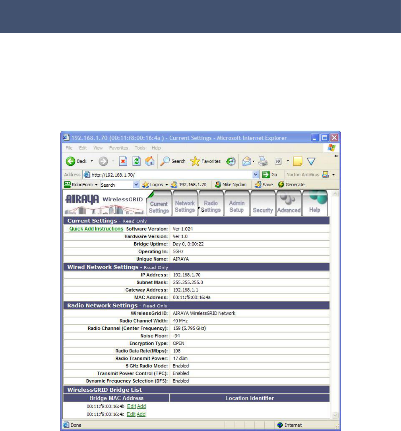The image size is (401, 431).
Task: Print the page with the printer icon
Action: [x=263, y=161]
